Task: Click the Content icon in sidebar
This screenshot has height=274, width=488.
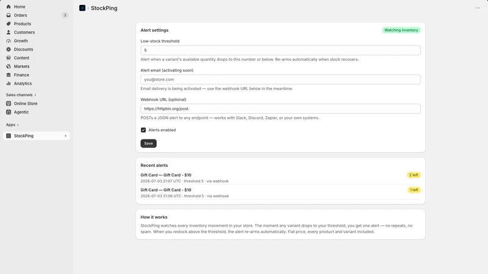Action: tap(9, 58)
